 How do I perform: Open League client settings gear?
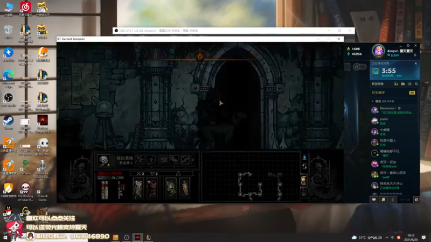click(408, 46)
